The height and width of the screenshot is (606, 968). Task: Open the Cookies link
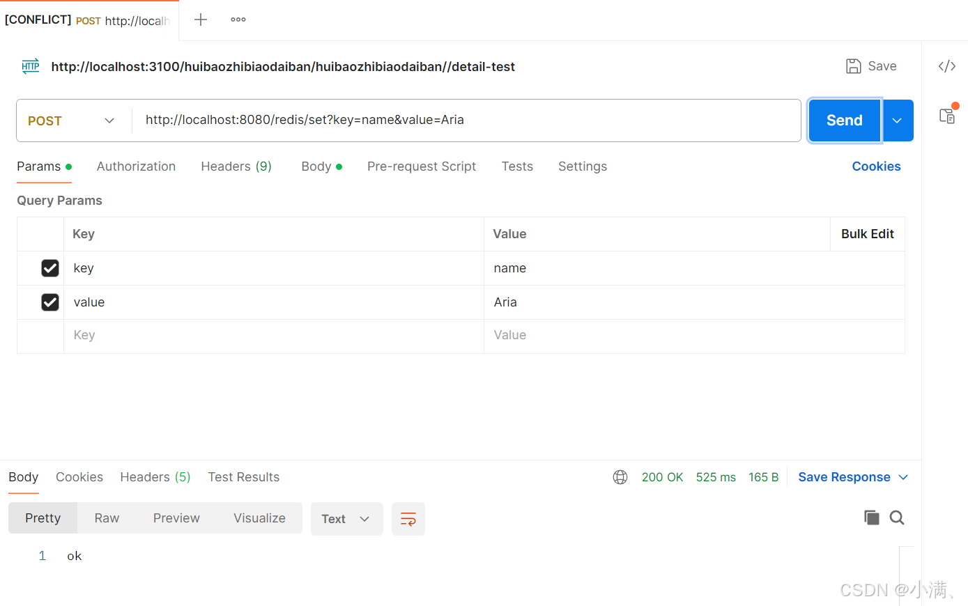click(876, 166)
